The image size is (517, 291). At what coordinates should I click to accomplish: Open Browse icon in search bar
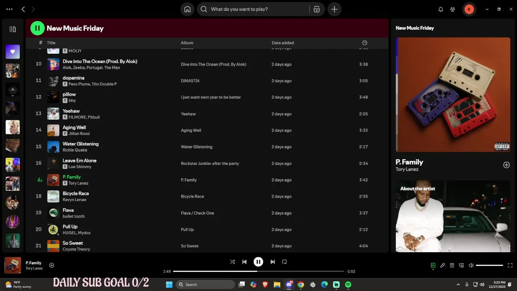(317, 9)
